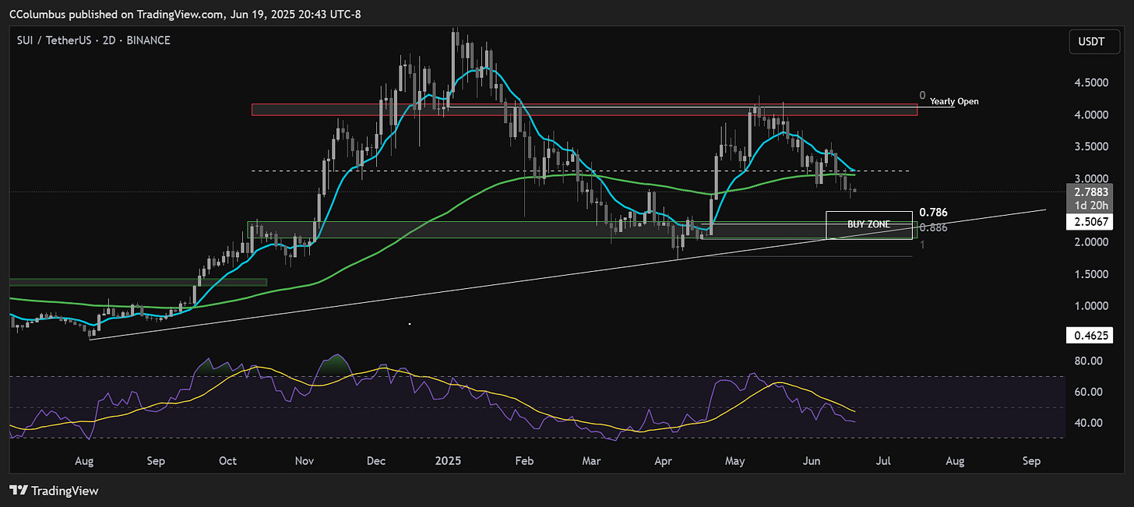Click the 3.5000 price axis label

1090,146
